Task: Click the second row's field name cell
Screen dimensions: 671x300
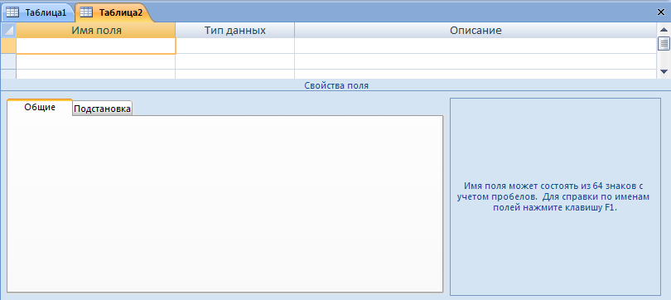Action: coord(96,61)
